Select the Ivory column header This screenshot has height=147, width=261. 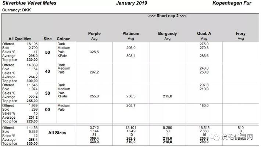[x=241, y=34]
